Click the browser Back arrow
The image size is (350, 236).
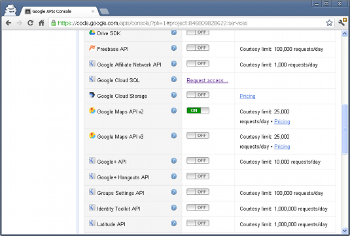[x=9, y=23]
